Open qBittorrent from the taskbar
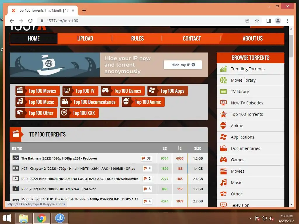The width and height of the screenshot is (299, 224). tap(60, 218)
